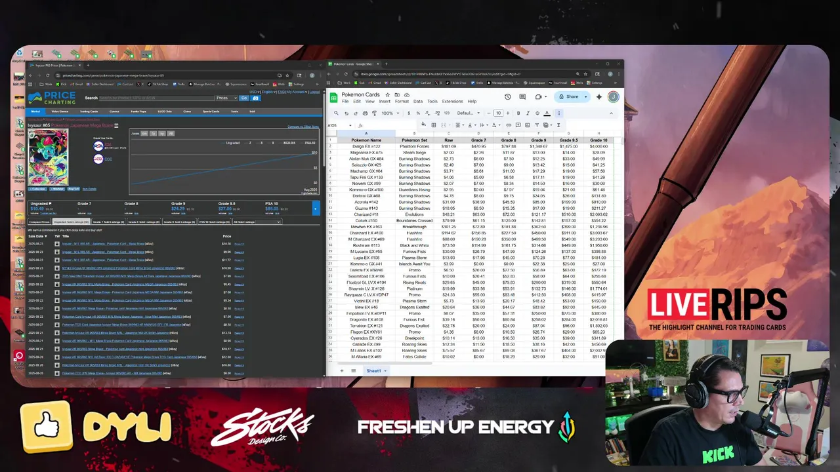Collapse the Sheets toolbar with chevron
Viewport: 840px width, 472px height.
point(611,113)
